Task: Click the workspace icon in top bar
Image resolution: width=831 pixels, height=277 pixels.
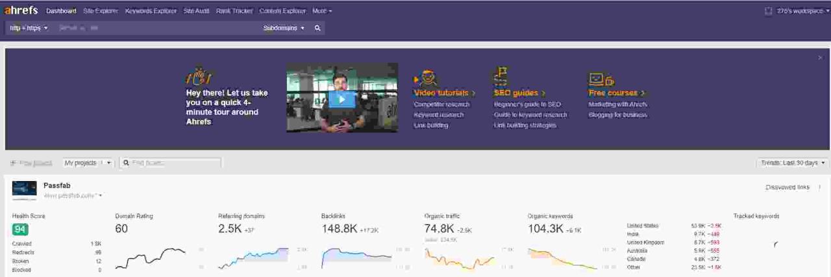Action: tap(769, 11)
